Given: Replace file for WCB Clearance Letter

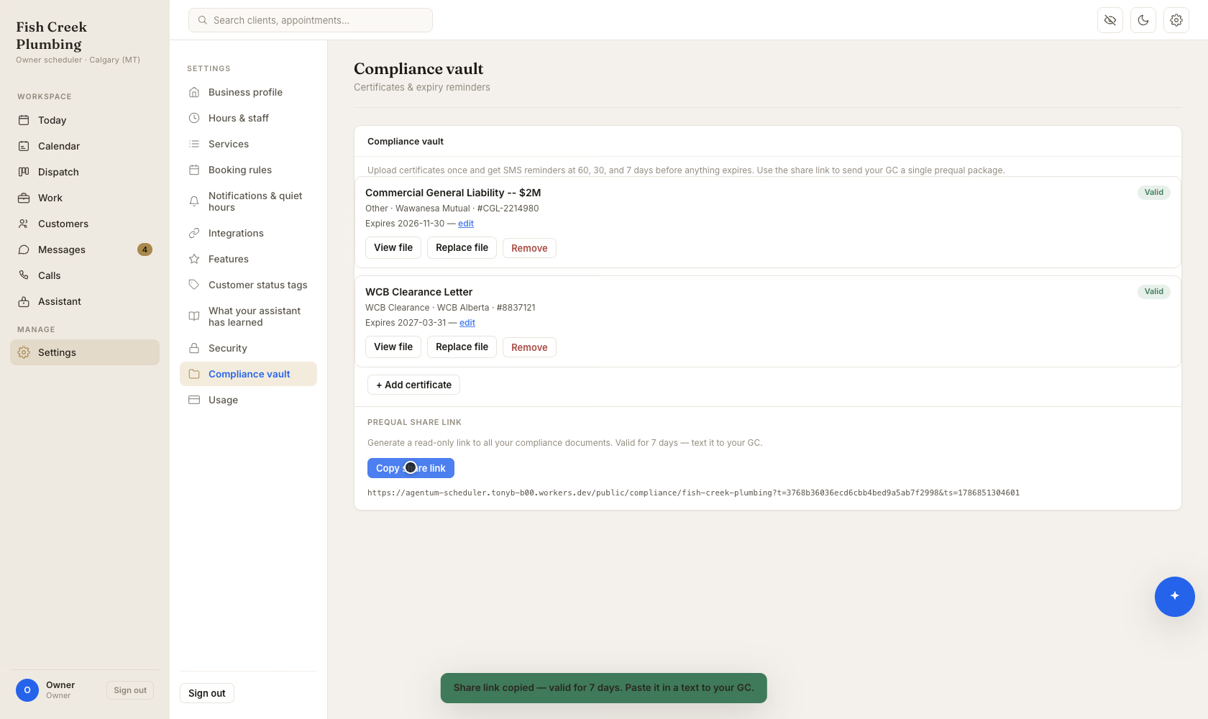Looking at the screenshot, I should [462, 347].
